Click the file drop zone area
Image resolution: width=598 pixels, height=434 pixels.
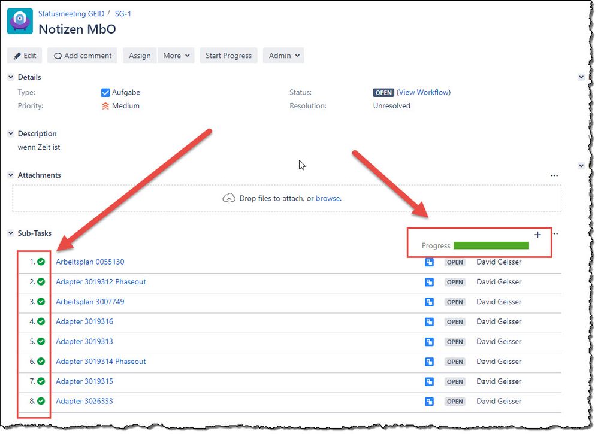pos(287,198)
